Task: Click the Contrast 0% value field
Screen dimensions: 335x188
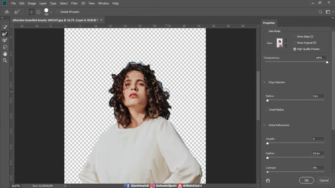Action: 318,168
